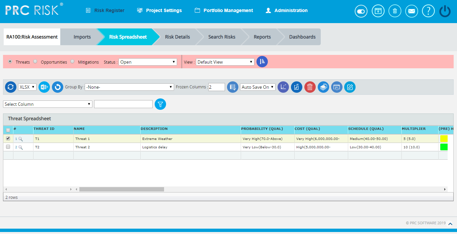457x234 pixels.
Task: Select the Threats radio button
Action: [x=10, y=62]
